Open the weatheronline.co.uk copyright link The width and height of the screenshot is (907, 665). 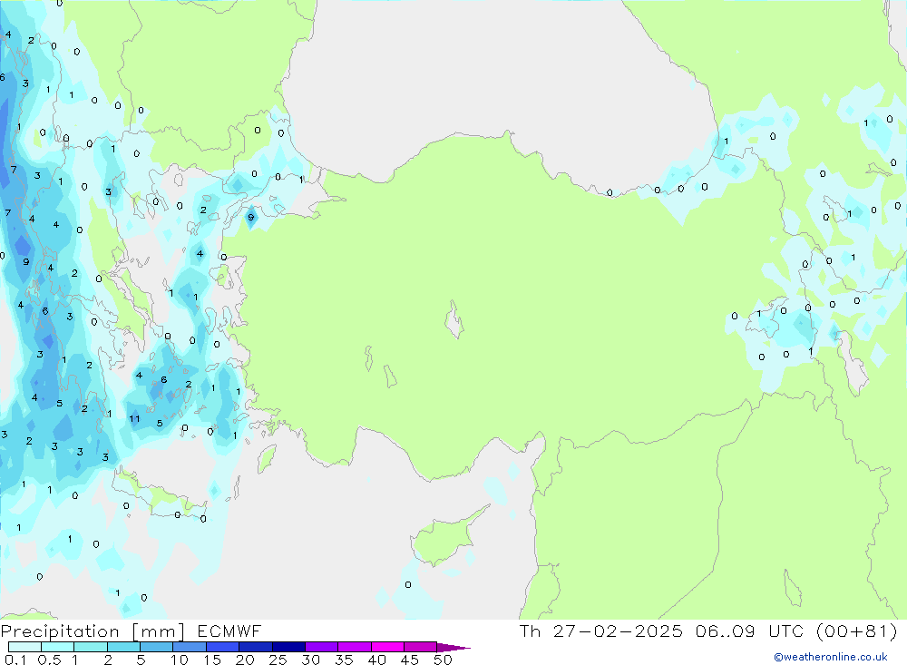pos(831,657)
